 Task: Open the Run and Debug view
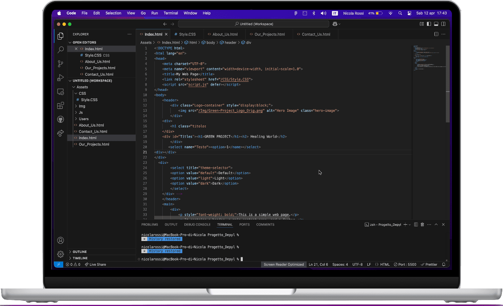60,78
